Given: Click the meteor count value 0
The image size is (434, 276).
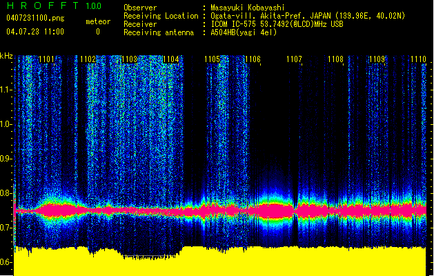Looking at the screenshot, I should point(98,32).
